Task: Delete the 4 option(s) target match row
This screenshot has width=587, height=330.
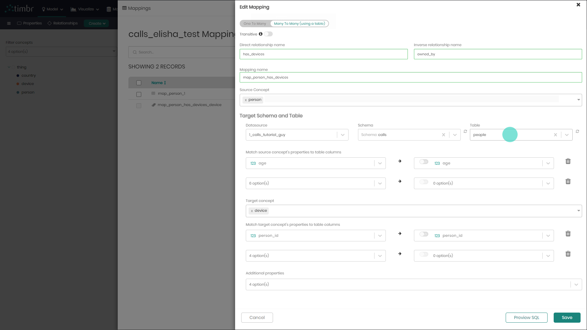Action: pos(568,254)
